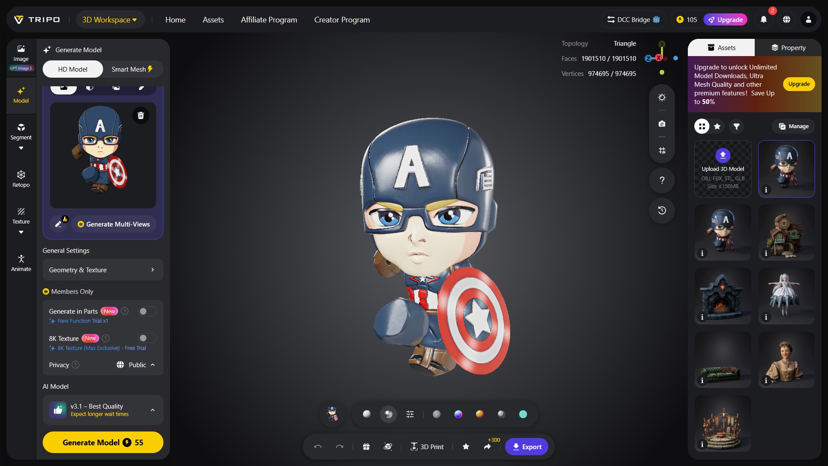This screenshot has height=466, width=828.
Task: Toggle Generate in Parts switch
Action: (x=147, y=311)
